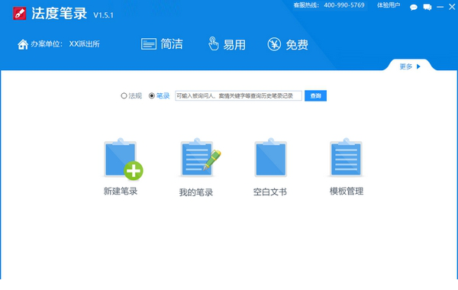Image resolution: width=458 pixels, height=290 pixels.
Task: Click the 模板管理 text label
Action: pos(347,192)
